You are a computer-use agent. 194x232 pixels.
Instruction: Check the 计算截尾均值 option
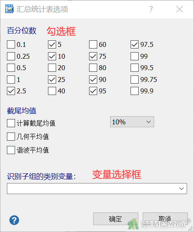pyautogui.click(x=11, y=123)
